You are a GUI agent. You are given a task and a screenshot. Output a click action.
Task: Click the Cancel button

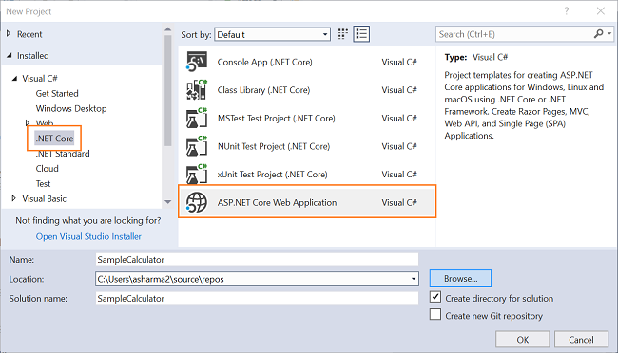coord(581,339)
